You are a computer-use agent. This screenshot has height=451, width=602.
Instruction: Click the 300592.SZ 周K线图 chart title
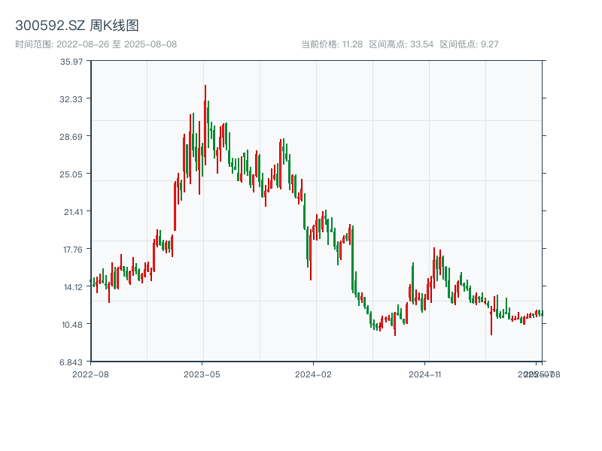[77, 26]
